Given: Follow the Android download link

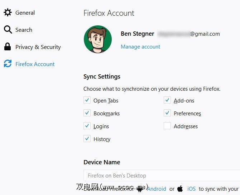Looking at the screenshot, I should coord(157,189).
